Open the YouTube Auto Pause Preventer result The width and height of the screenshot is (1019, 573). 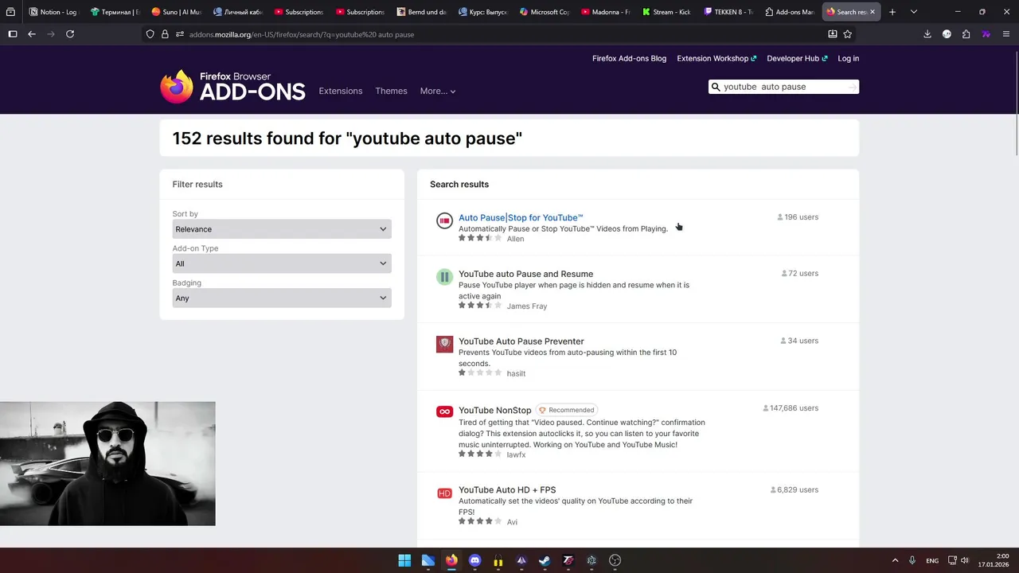tap(521, 341)
